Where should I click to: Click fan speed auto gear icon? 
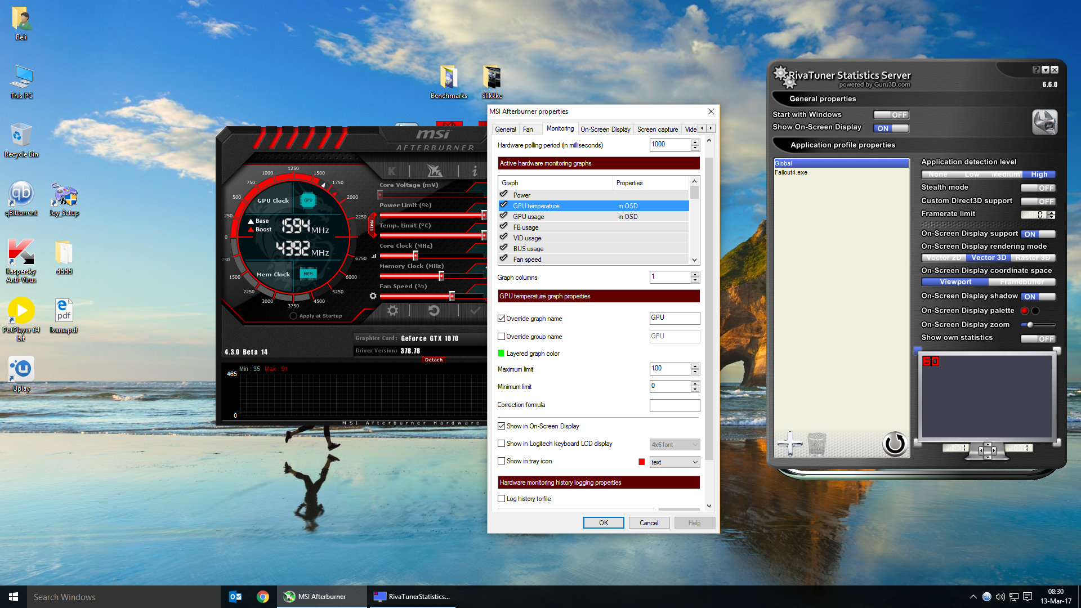coord(373,296)
